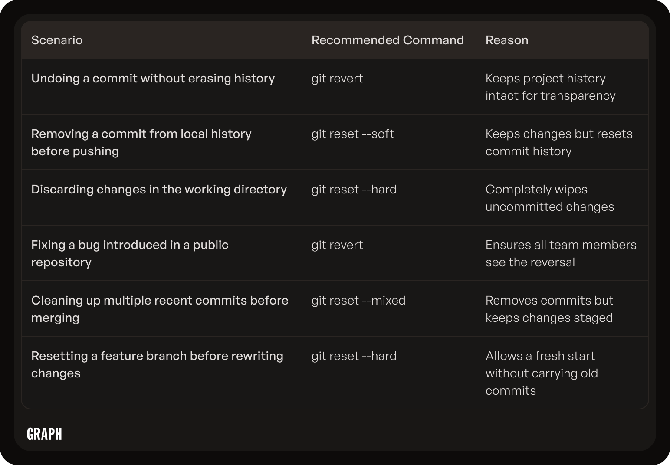
Task: Click 'git revert' in the public repository row
Action: [x=337, y=245]
